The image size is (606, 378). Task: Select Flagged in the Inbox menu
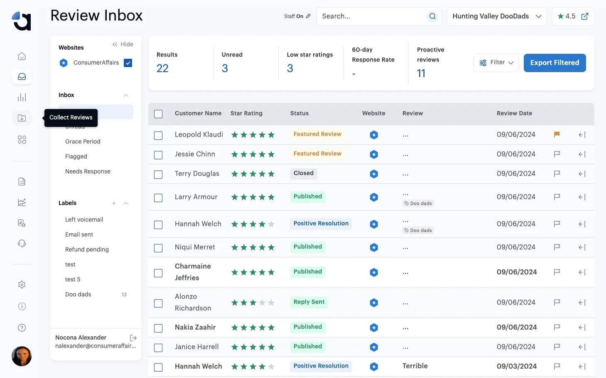[76, 156]
